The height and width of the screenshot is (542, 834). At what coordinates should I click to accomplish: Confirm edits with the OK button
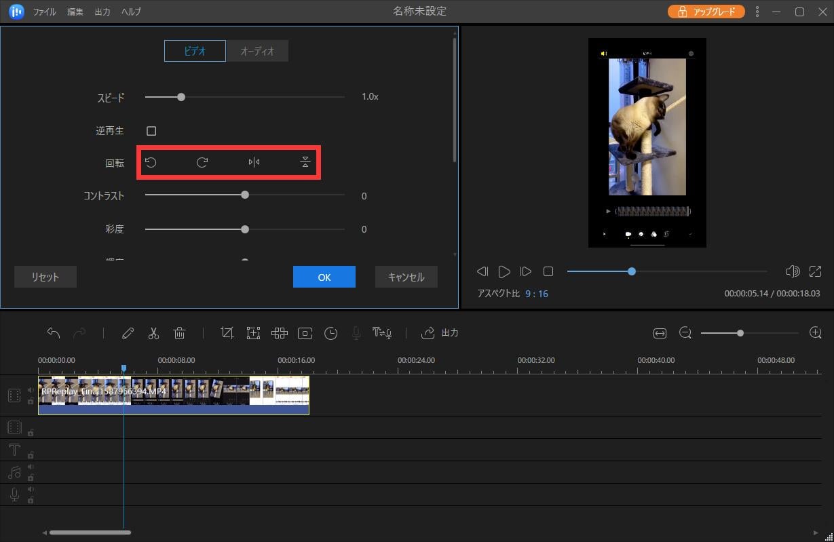tap(324, 277)
